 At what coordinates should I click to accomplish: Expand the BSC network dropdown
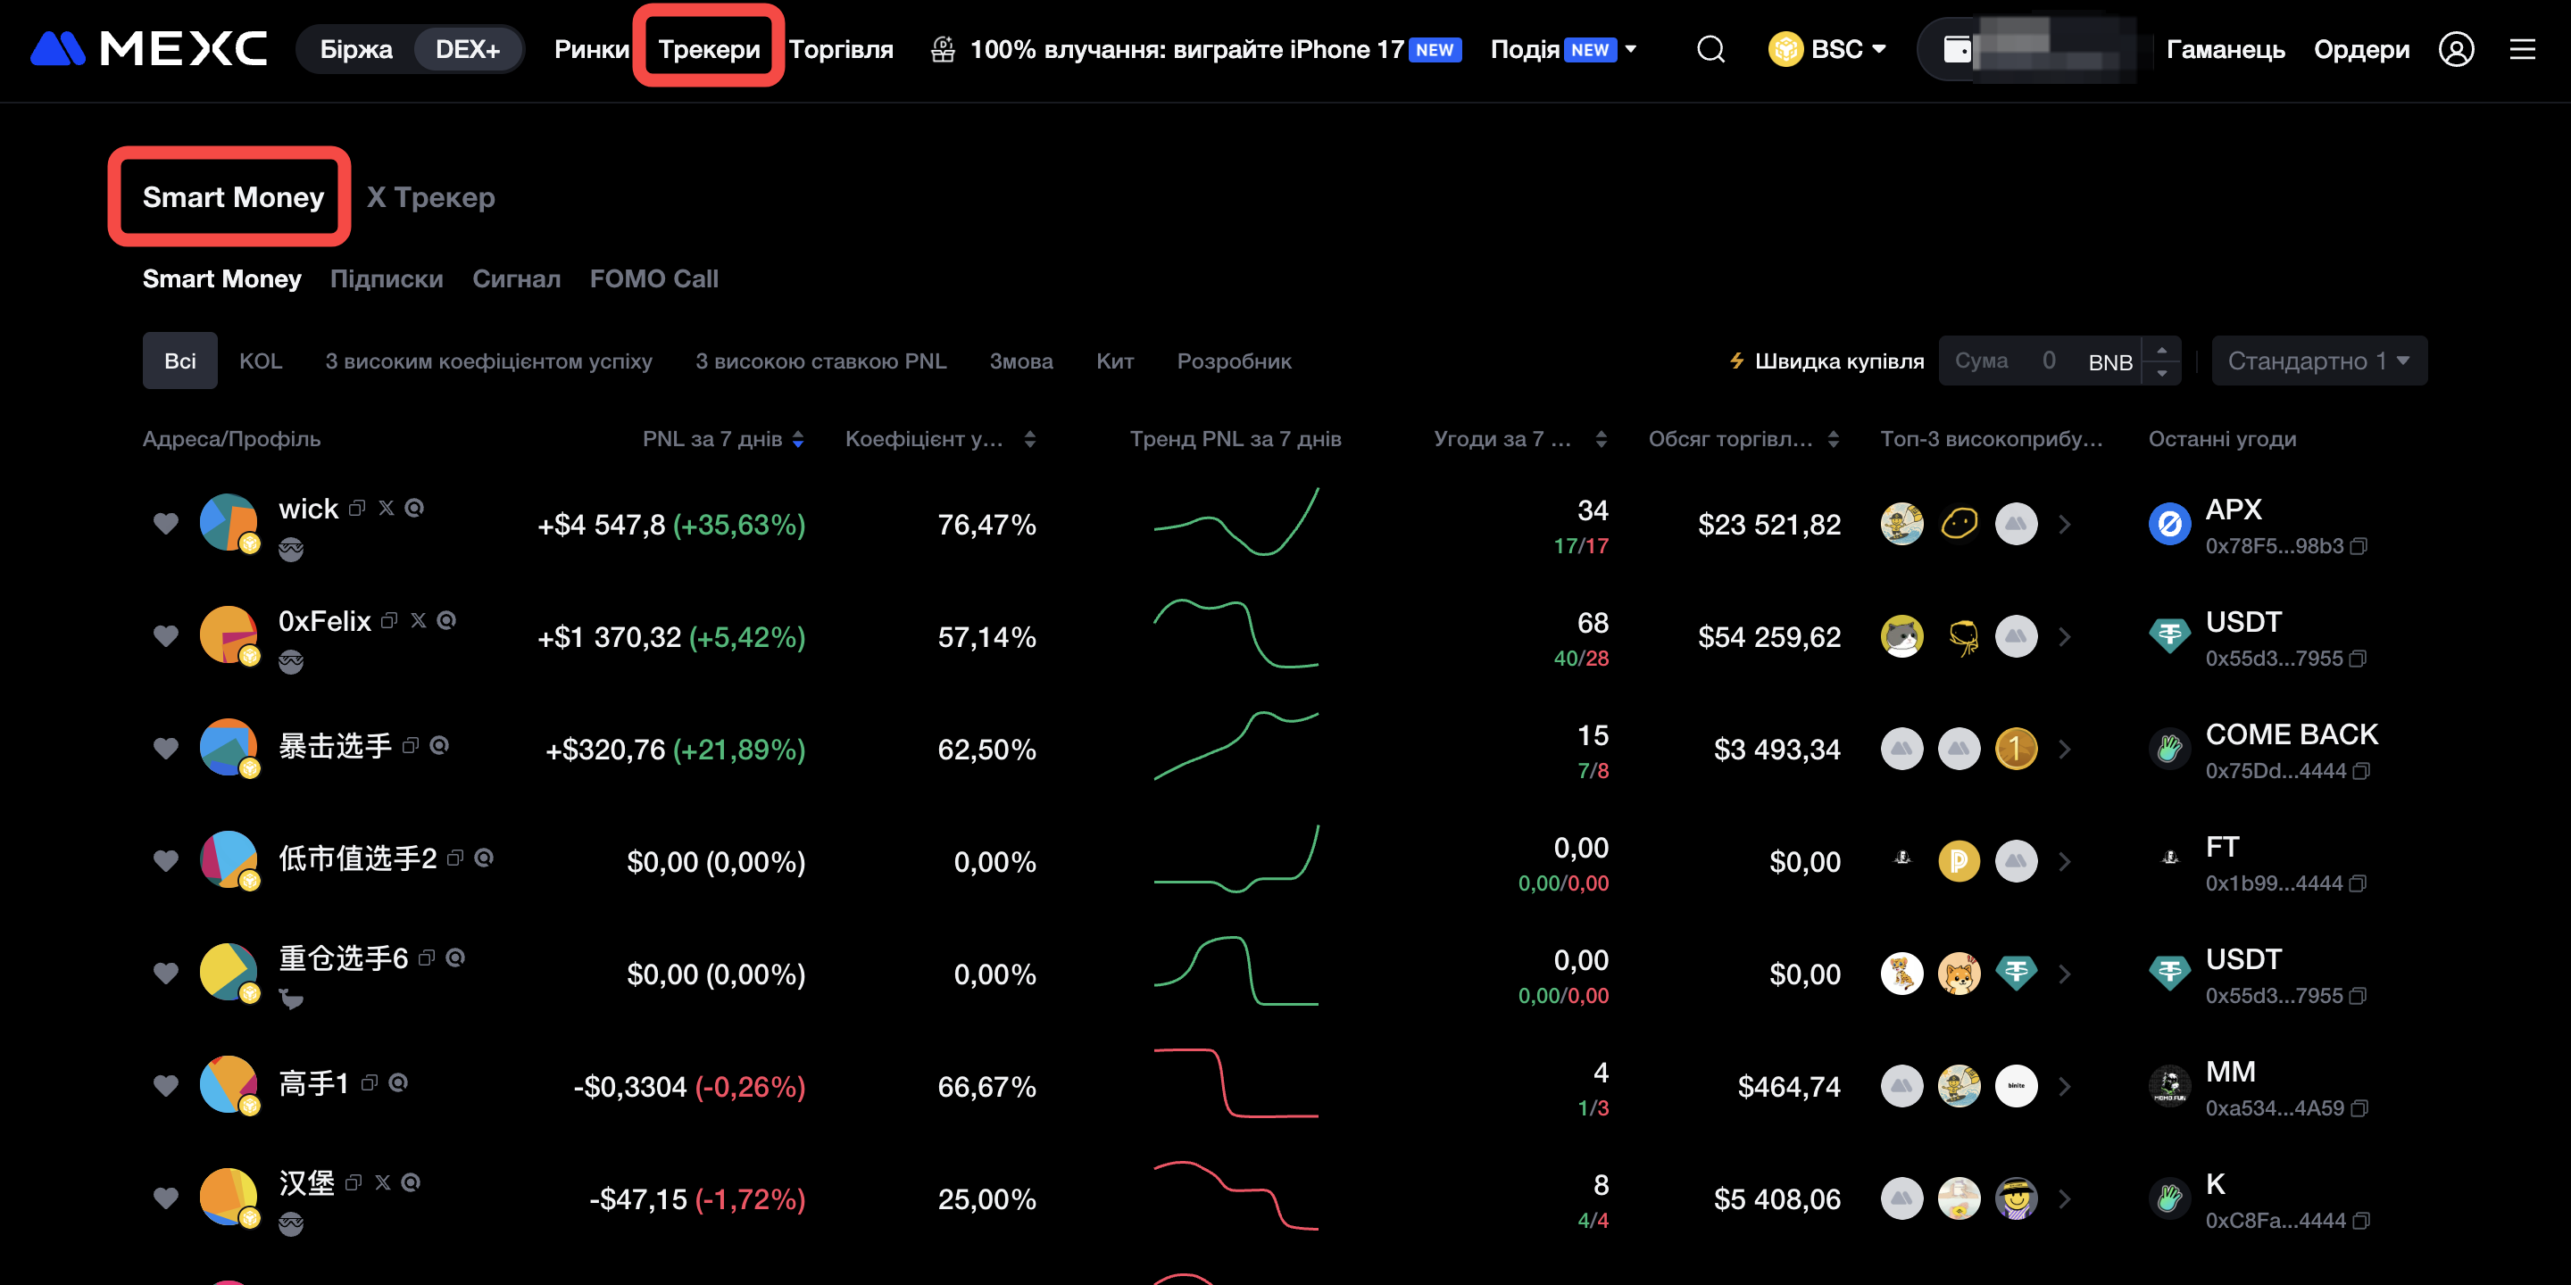coord(1827,49)
